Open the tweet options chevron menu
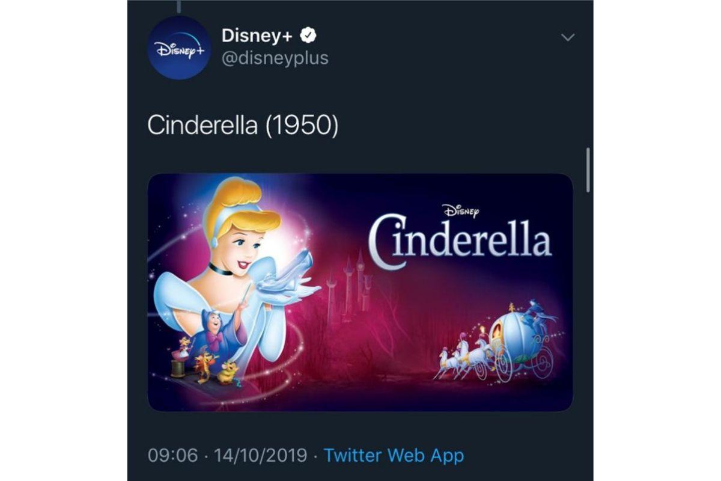721x481 pixels. (567, 38)
